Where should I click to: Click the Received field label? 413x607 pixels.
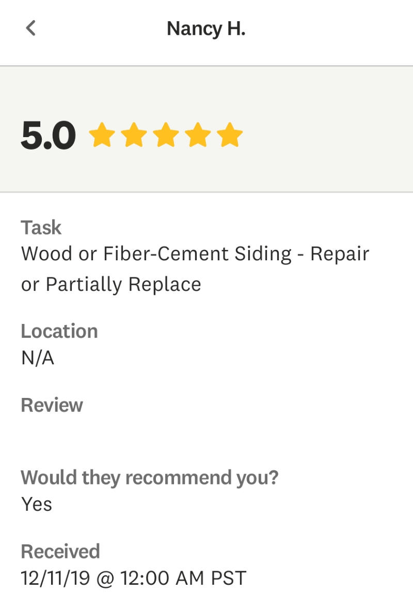click(x=60, y=552)
